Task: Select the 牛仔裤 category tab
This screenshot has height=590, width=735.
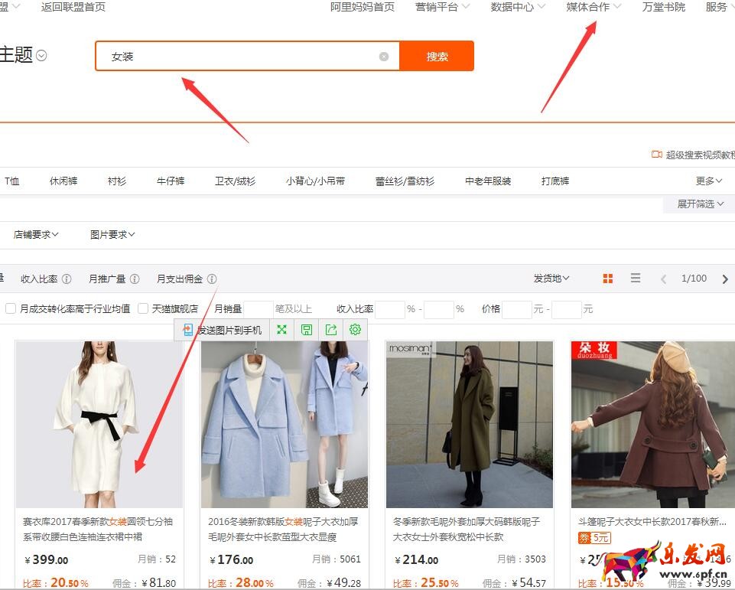Action: pyautogui.click(x=171, y=181)
